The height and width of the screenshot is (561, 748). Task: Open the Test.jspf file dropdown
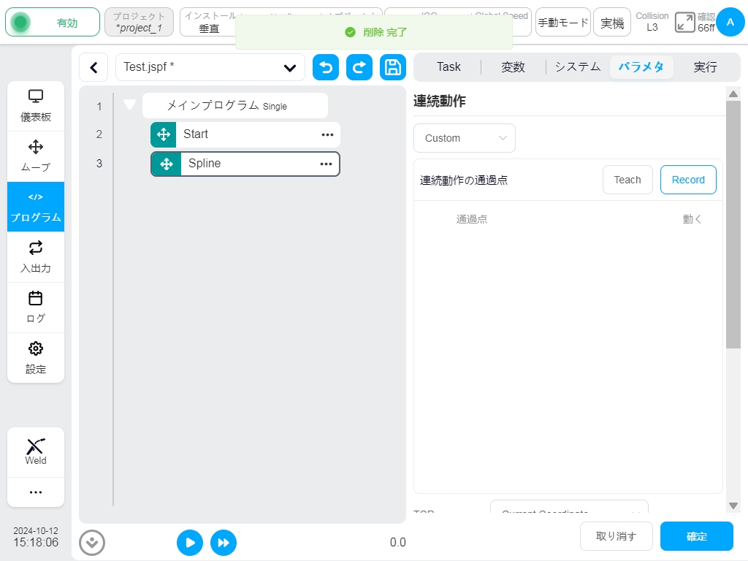tap(210, 67)
